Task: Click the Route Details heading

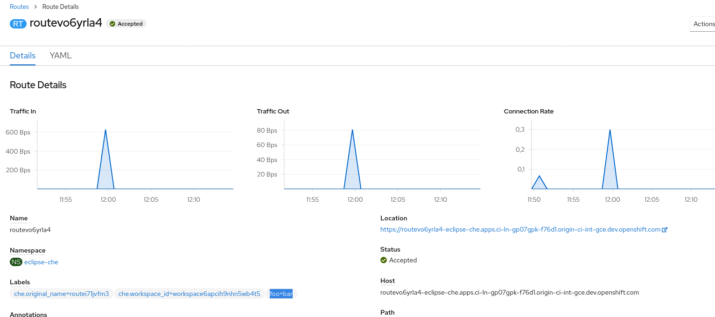Action: coord(38,85)
